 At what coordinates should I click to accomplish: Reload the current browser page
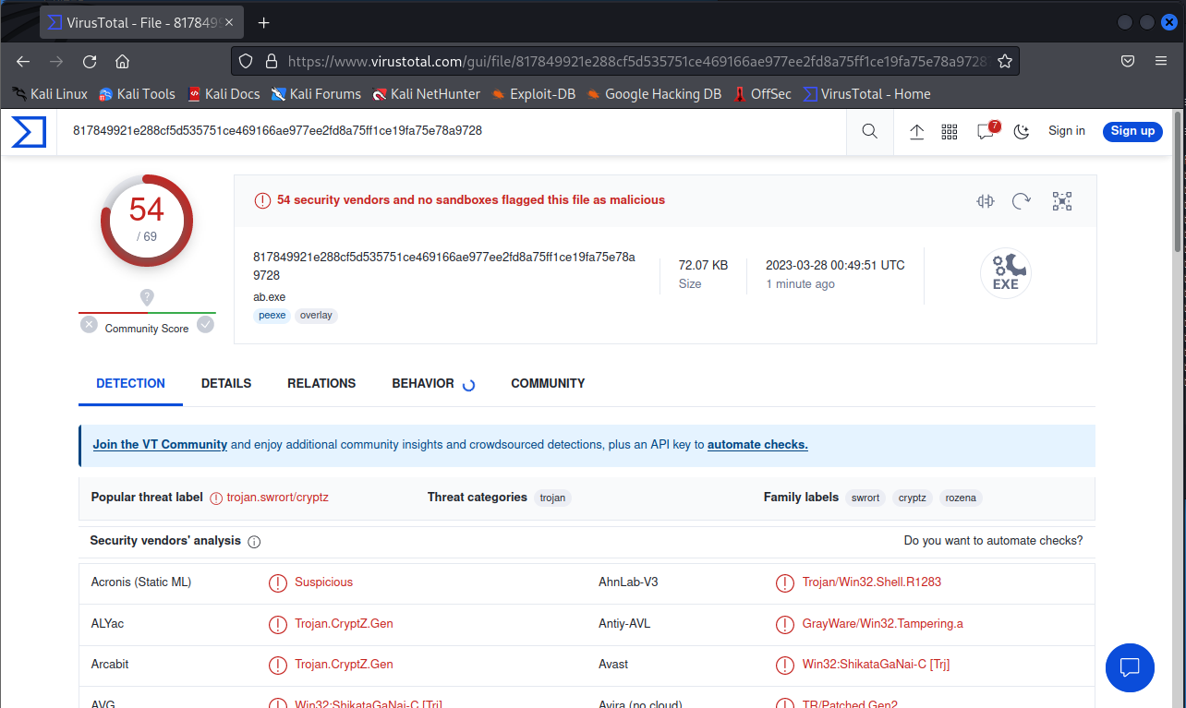coord(90,61)
